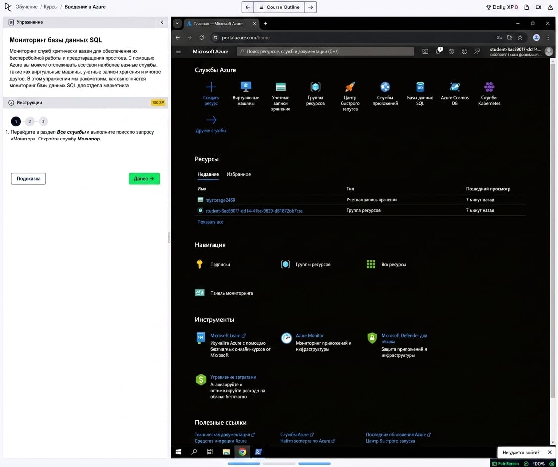Open Последние обновления Azure link

coord(398,434)
